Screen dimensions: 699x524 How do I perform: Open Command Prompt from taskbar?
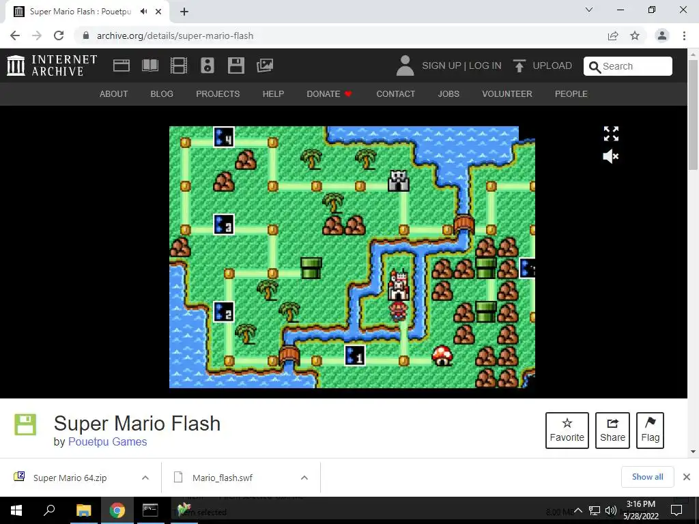tap(150, 510)
